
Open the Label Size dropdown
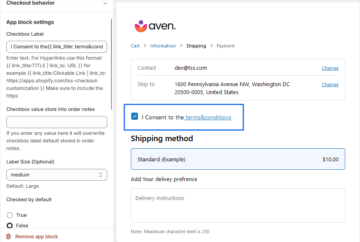point(57,175)
